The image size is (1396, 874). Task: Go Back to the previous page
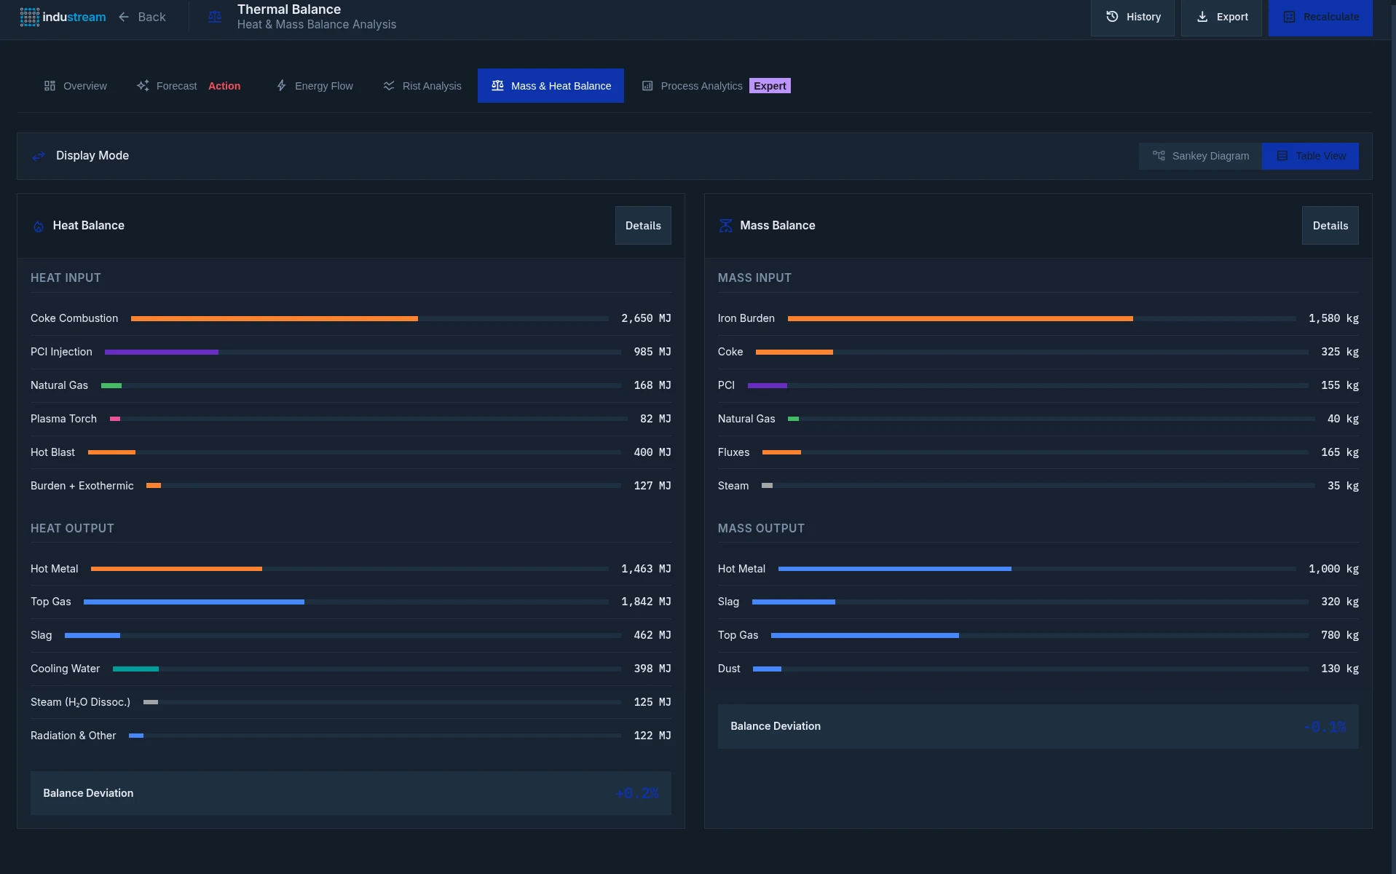(x=143, y=17)
